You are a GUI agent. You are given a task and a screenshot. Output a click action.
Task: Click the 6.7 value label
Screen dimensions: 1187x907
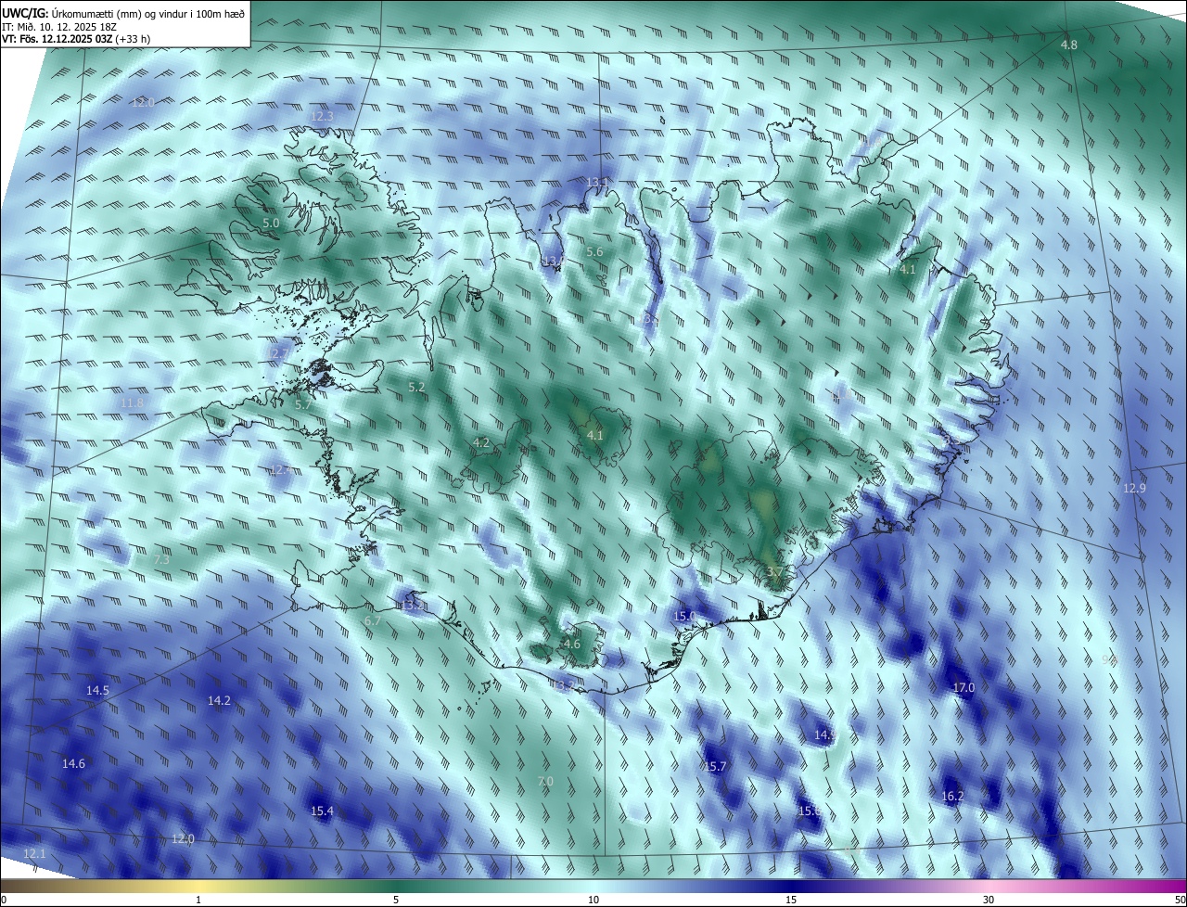373,620
